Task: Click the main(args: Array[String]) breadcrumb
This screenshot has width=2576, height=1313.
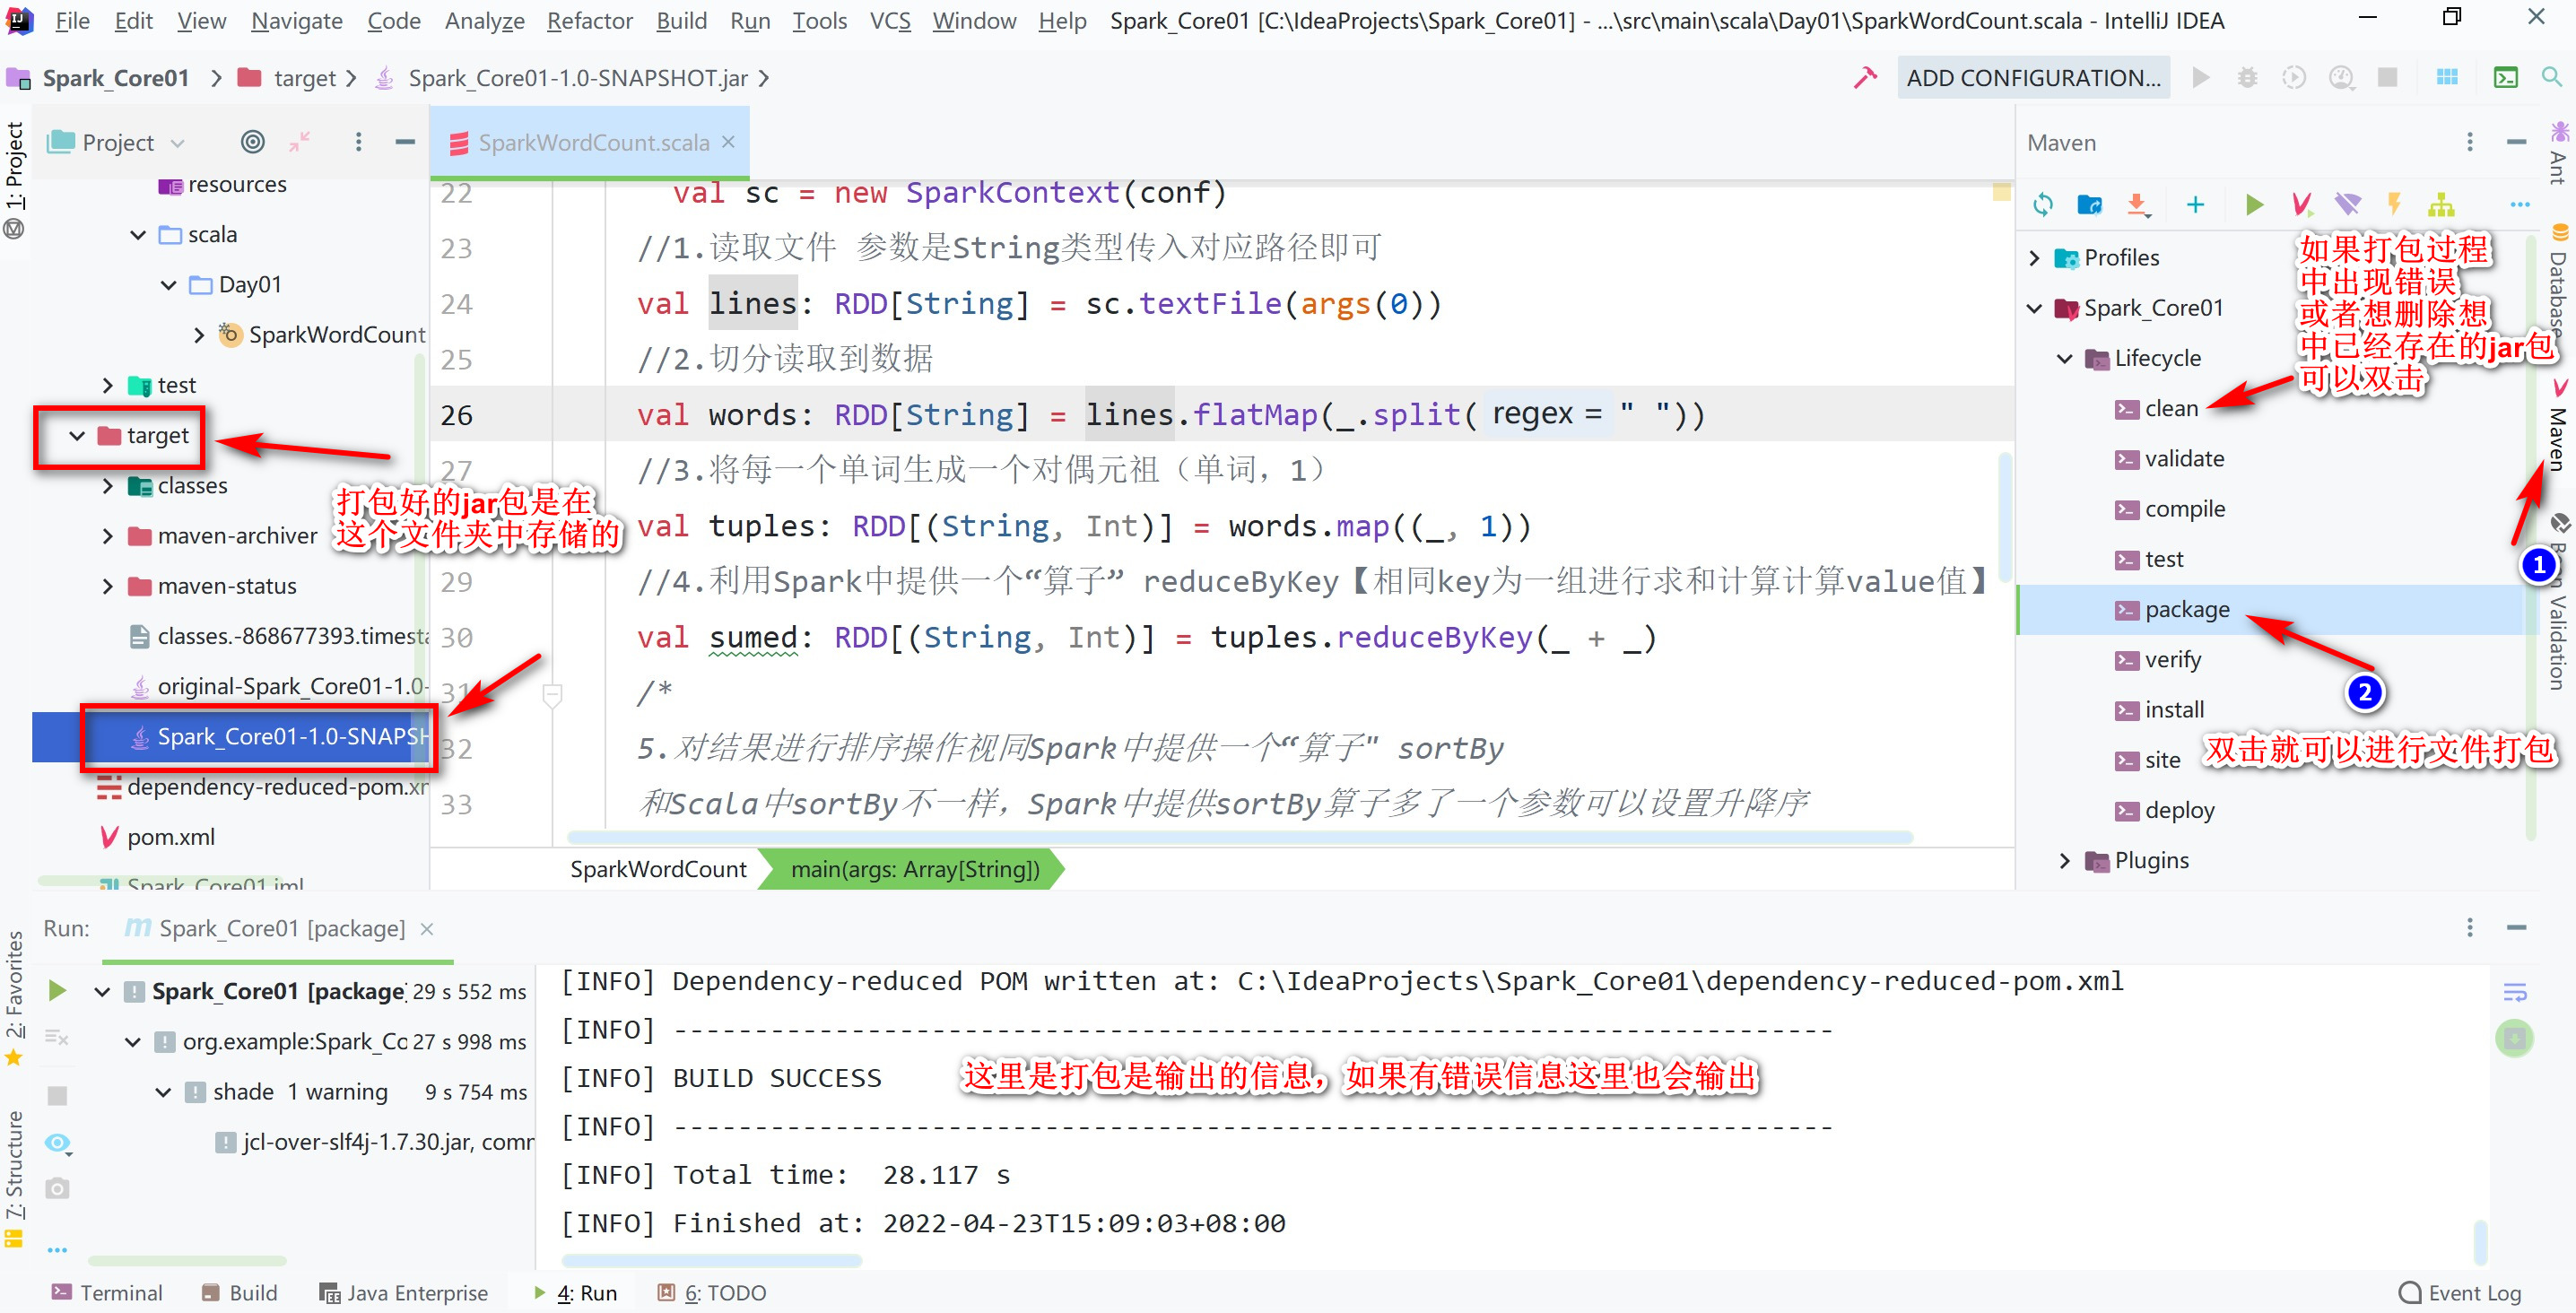Action: coord(915,869)
